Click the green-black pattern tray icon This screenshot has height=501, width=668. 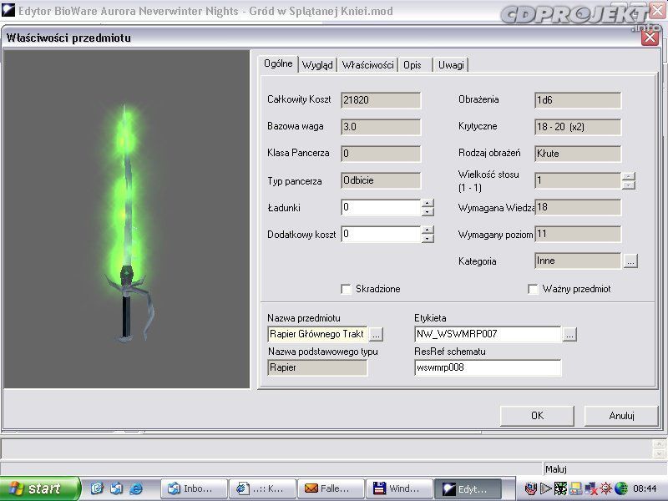560,488
